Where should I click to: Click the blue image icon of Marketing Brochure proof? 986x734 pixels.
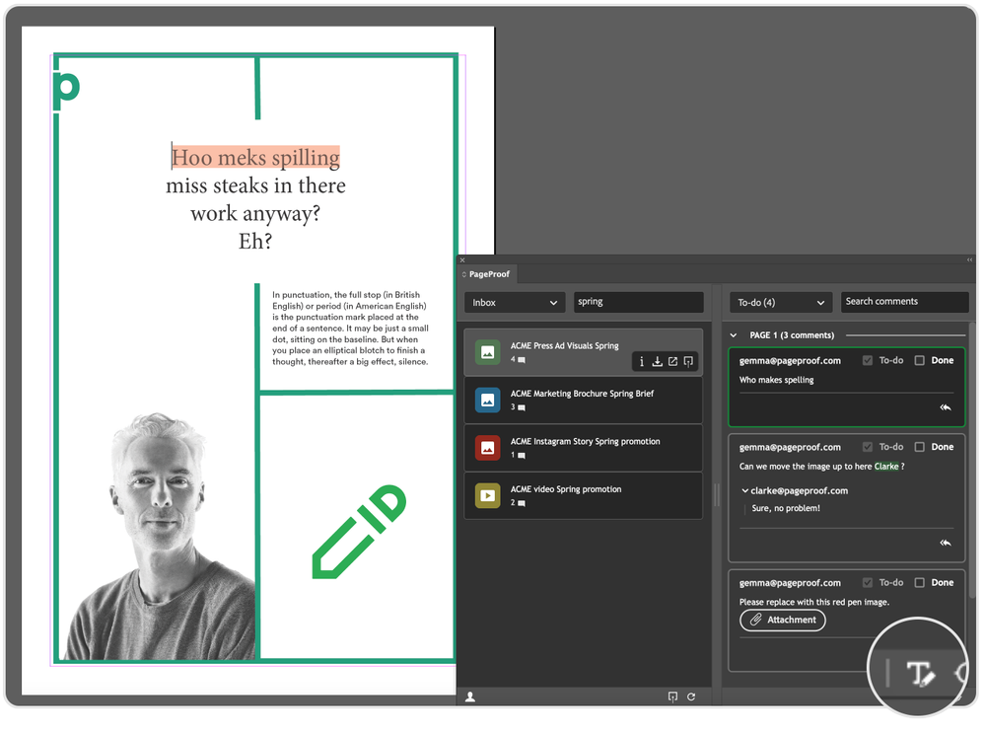tap(487, 400)
